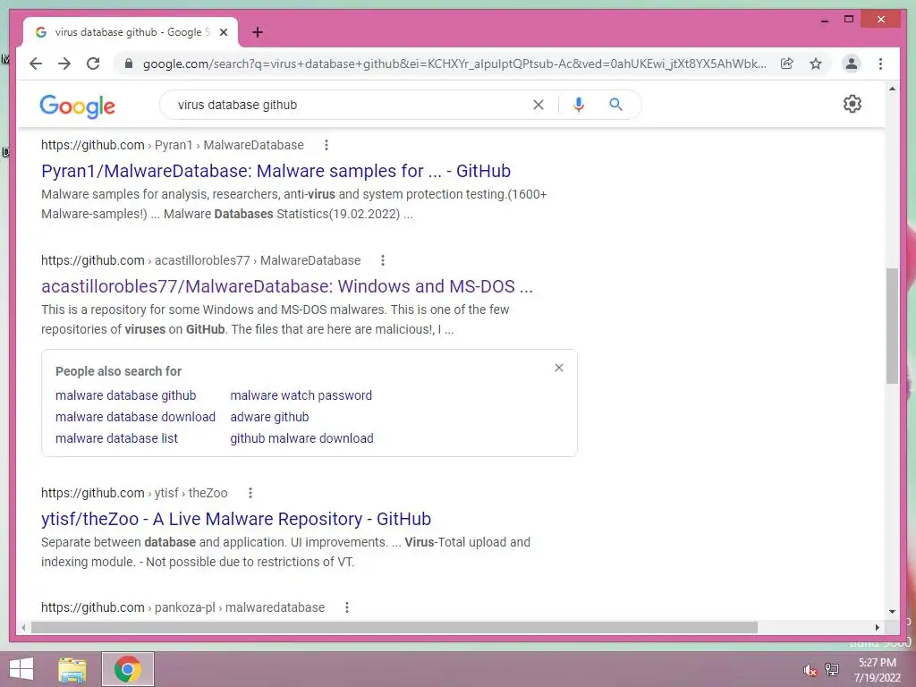Open Google quick settings gear
The width and height of the screenshot is (916, 687).
tap(852, 104)
